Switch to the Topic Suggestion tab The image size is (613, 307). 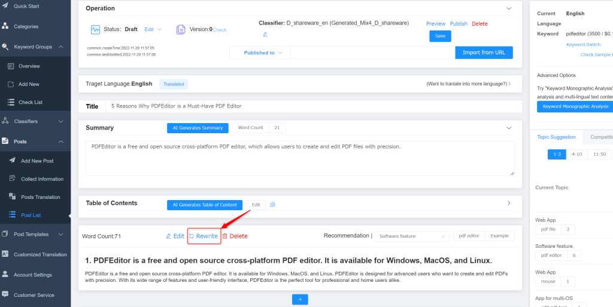(x=556, y=137)
